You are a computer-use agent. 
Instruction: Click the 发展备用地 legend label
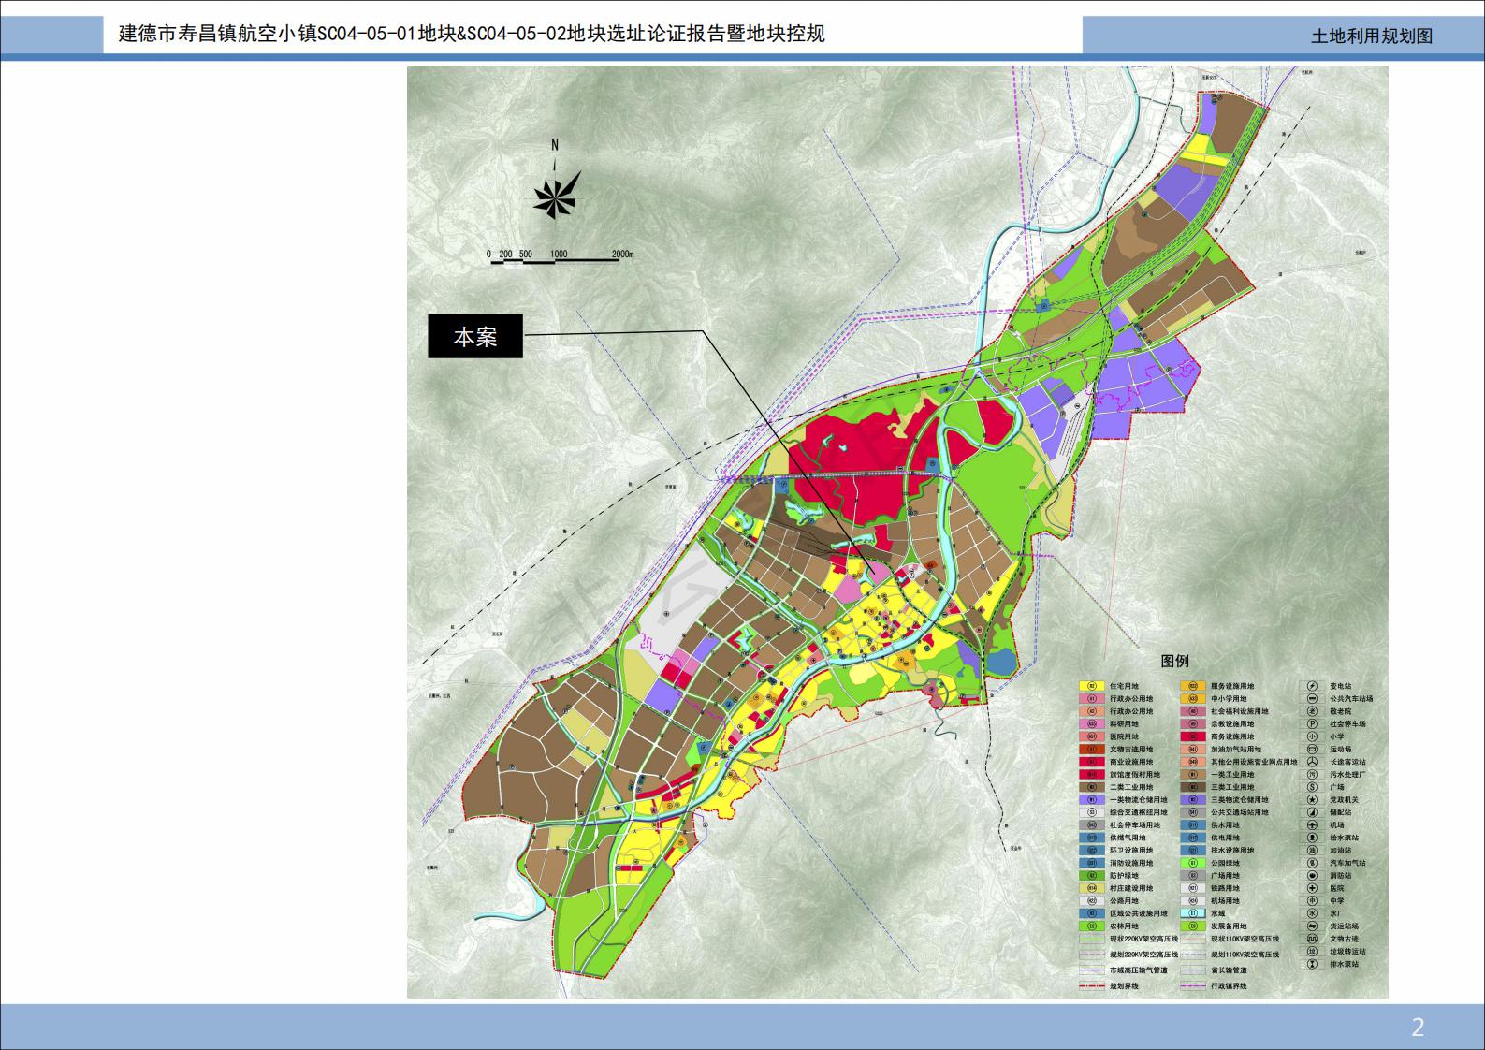tap(1230, 926)
